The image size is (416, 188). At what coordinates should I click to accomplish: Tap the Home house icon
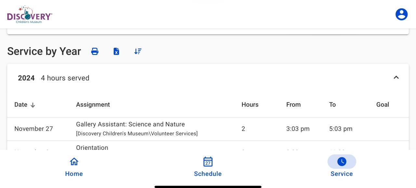point(74,161)
